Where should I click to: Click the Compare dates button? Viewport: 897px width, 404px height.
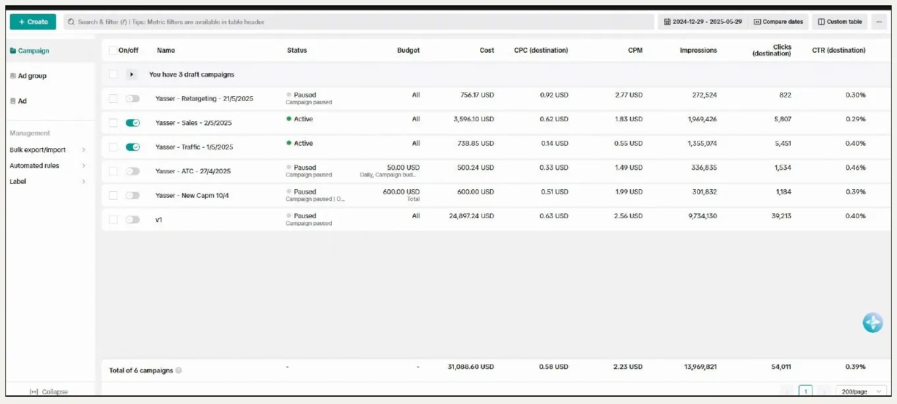pyautogui.click(x=778, y=22)
